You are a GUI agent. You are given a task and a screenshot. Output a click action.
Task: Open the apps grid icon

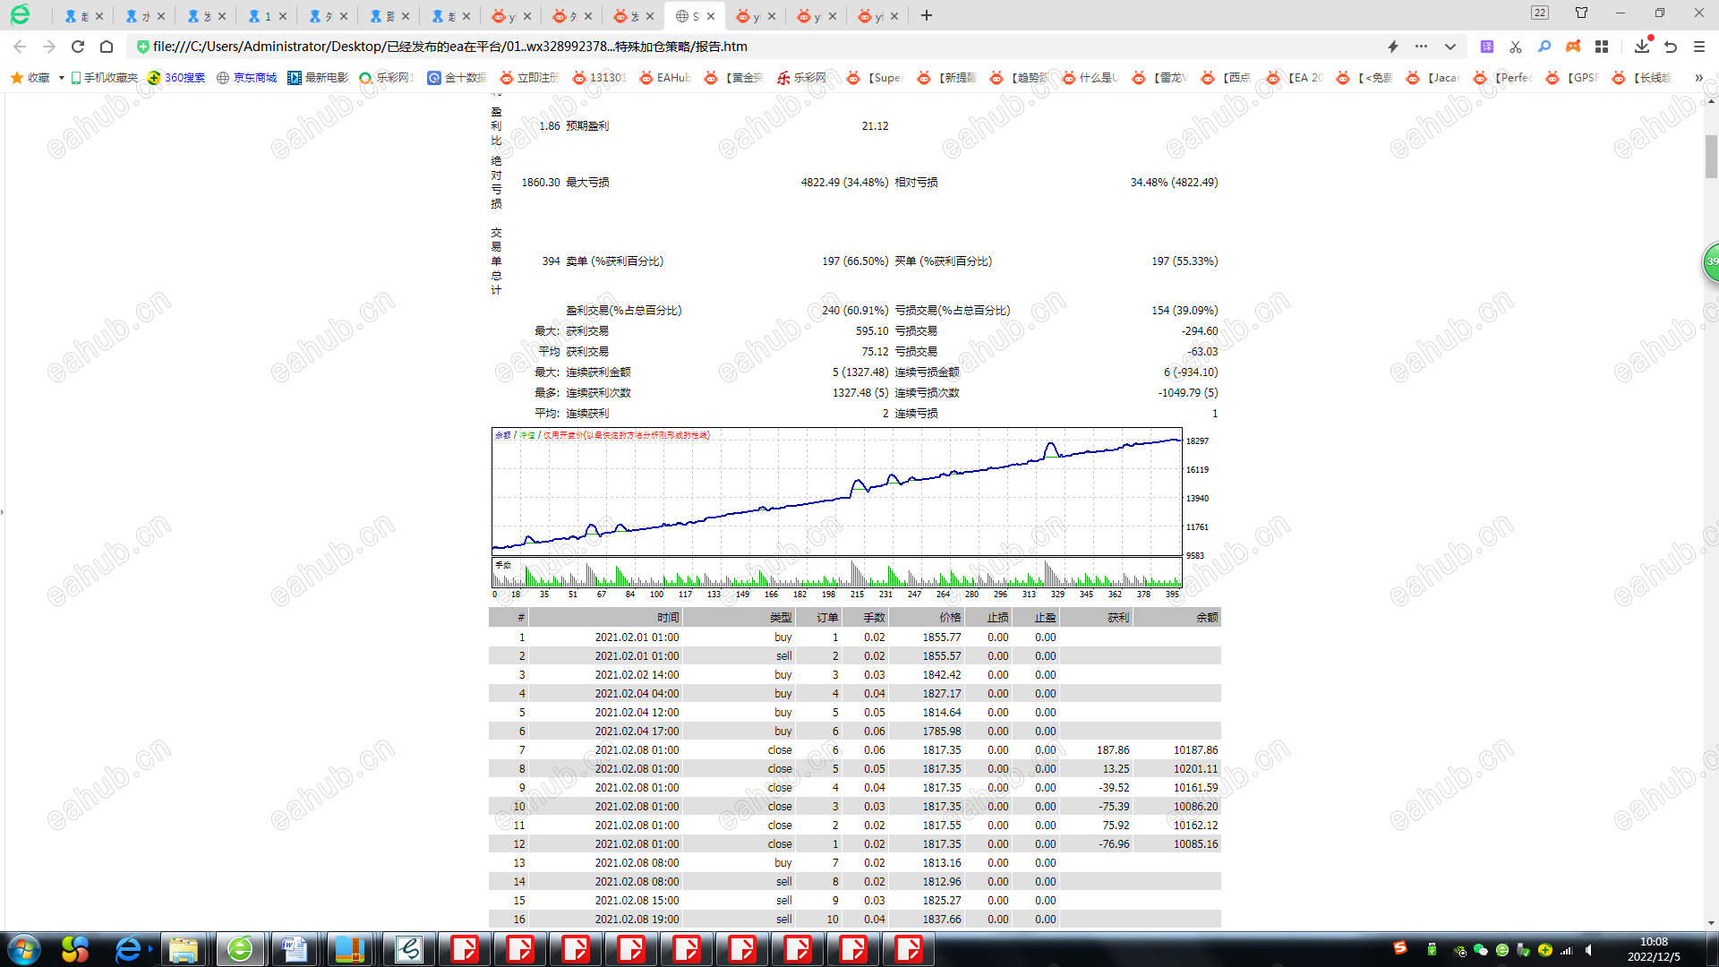pos(1602,47)
